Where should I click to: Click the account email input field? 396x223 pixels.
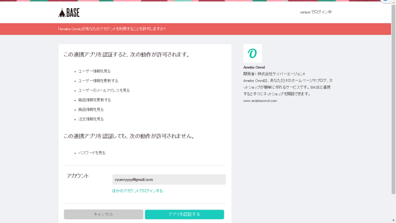(169, 180)
